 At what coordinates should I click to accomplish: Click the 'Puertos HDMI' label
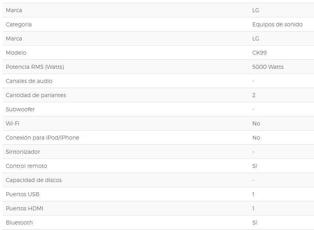(24, 208)
